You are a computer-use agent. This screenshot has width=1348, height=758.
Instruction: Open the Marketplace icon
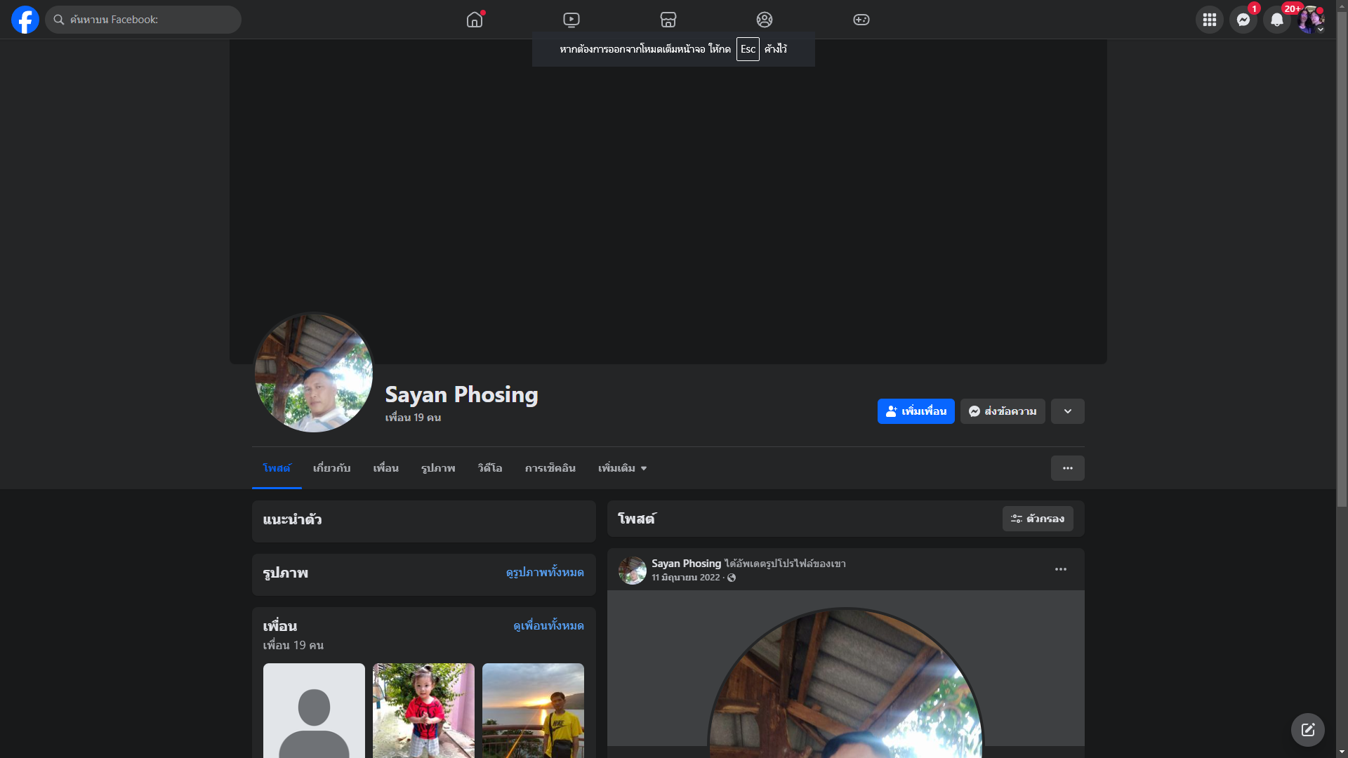(668, 20)
